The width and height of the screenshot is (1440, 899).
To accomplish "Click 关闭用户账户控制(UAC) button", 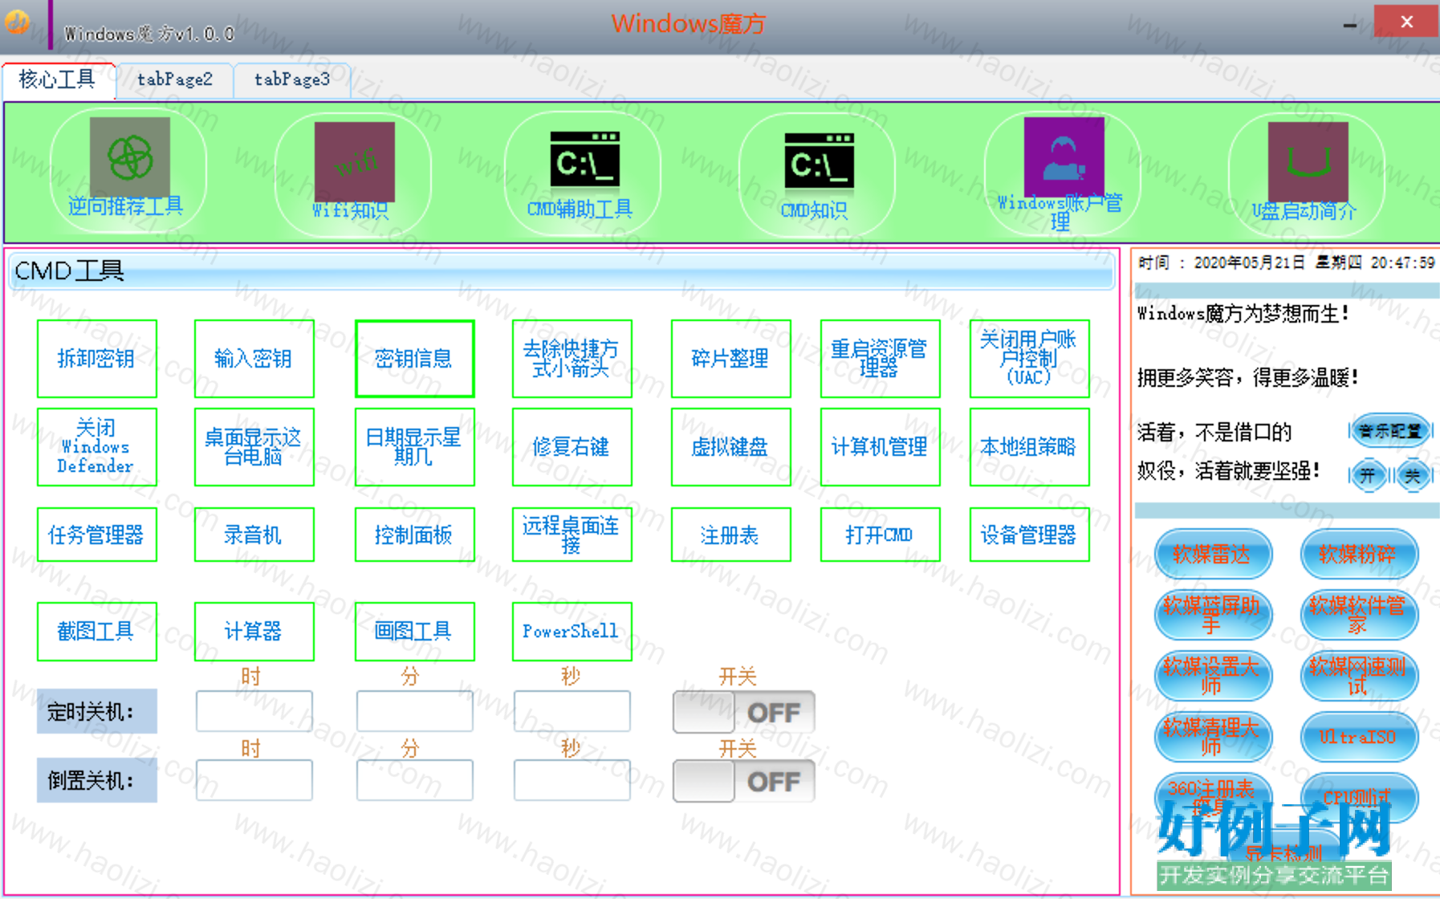I will (1029, 359).
